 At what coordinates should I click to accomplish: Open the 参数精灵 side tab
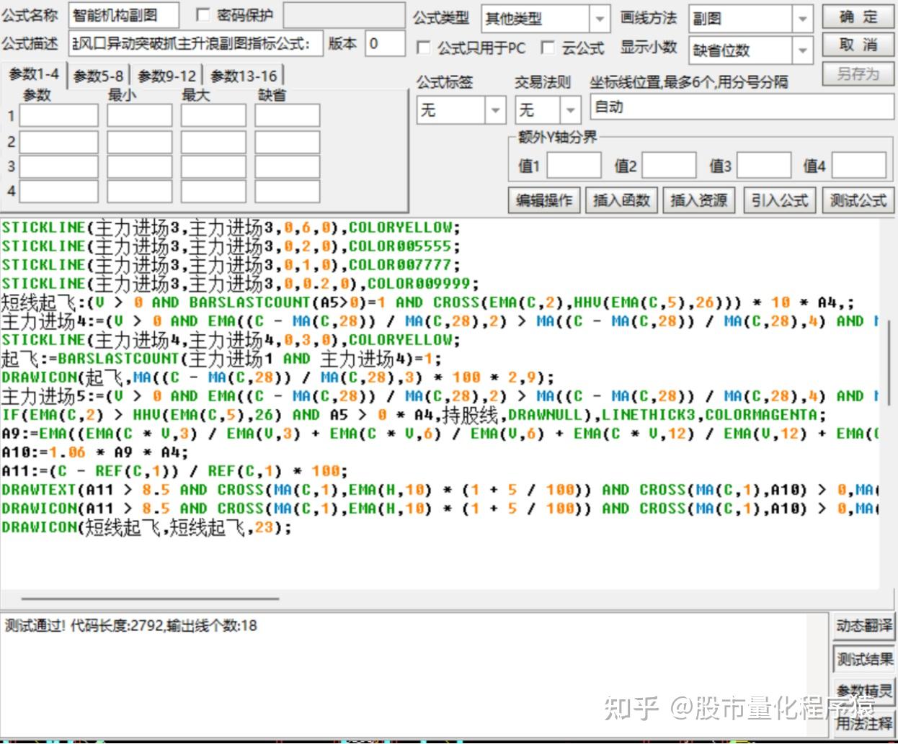(x=863, y=691)
